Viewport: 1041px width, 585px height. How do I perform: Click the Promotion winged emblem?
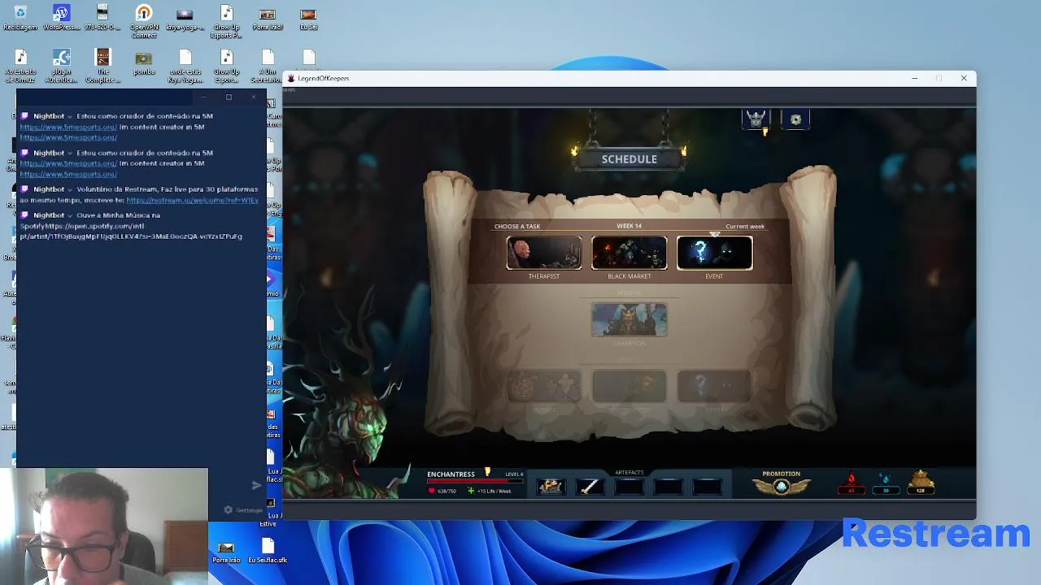[x=782, y=487]
